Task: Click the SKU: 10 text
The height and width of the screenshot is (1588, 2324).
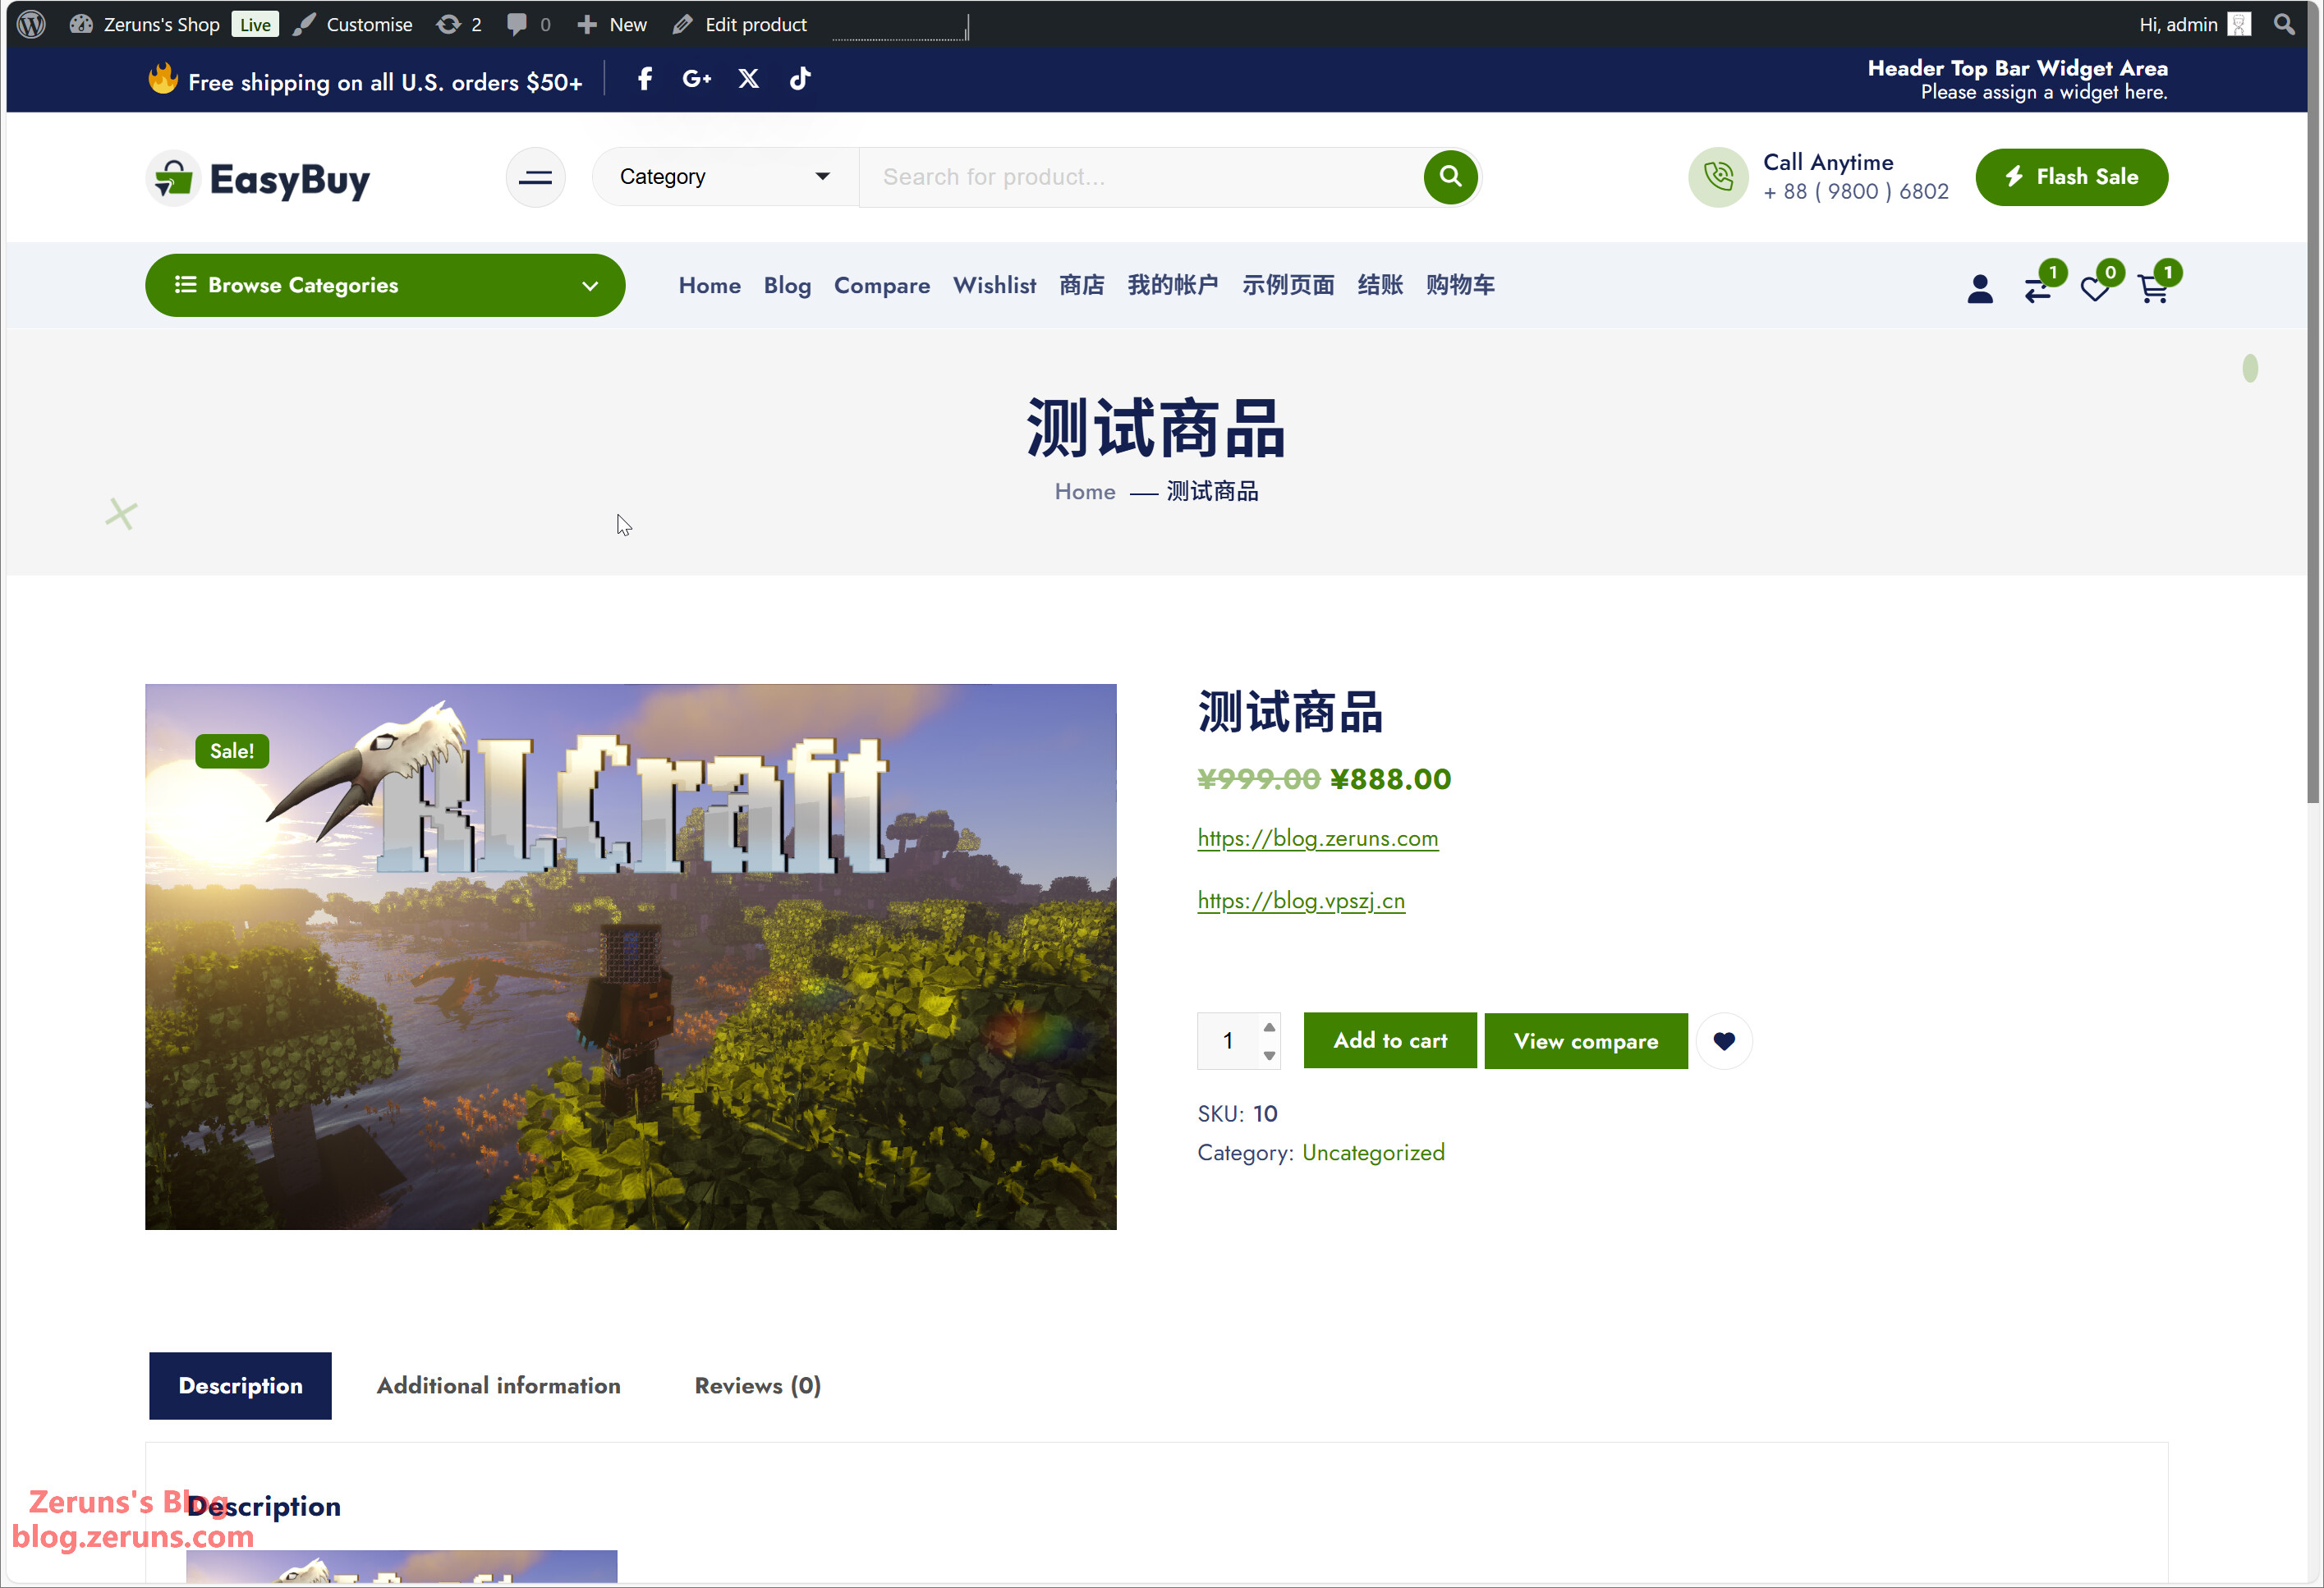Action: point(1237,1114)
